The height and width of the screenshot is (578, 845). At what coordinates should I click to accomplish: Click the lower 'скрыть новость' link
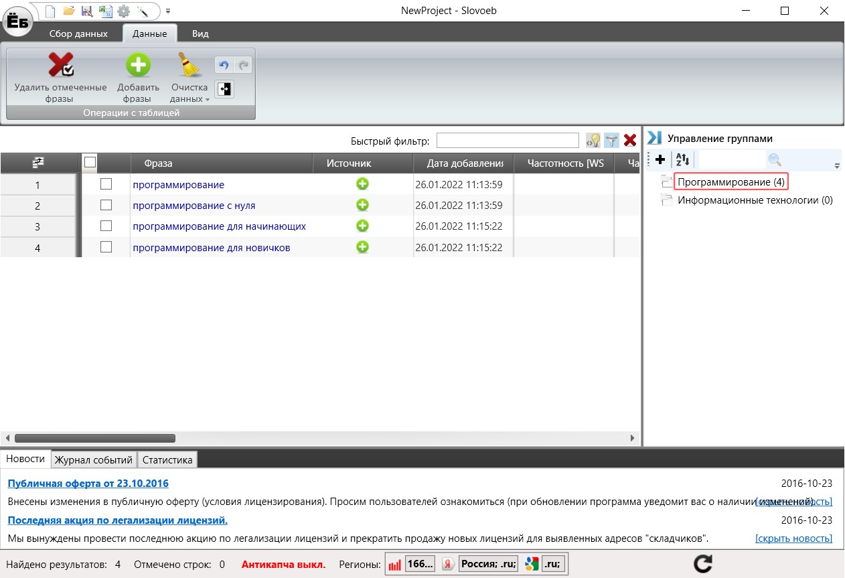[x=793, y=538]
